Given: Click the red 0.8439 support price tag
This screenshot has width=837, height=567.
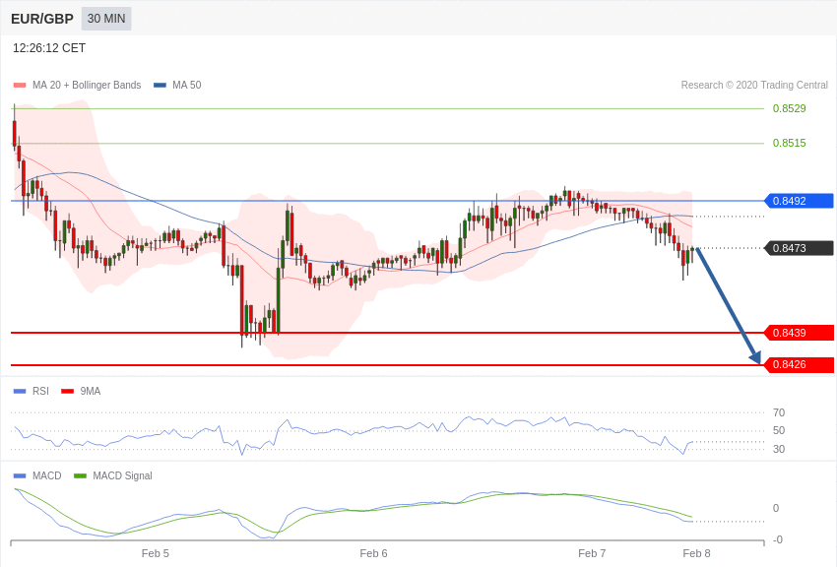Looking at the screenshot, I should click(x=800, y=333).
